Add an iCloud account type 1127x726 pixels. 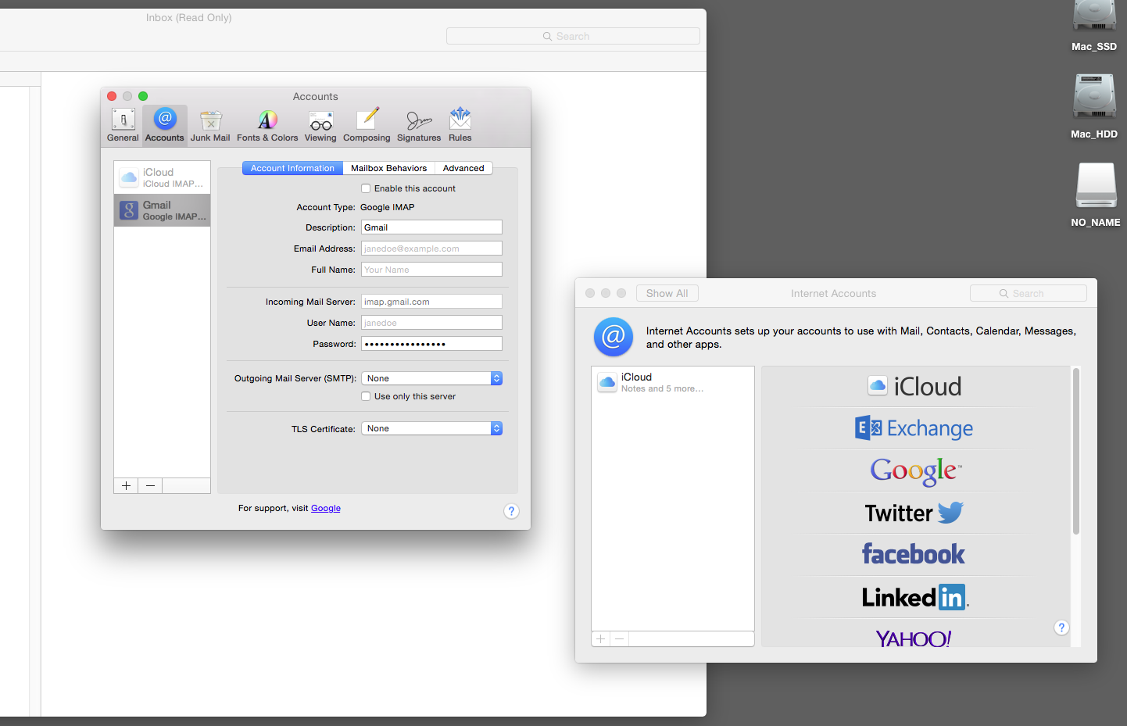[x=915, y=386]
